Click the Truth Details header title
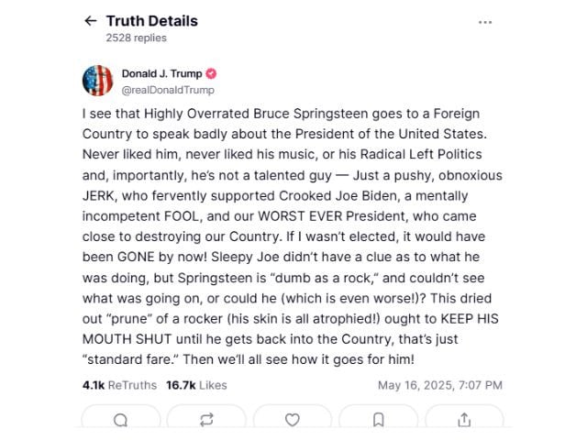 click(151, 21)
